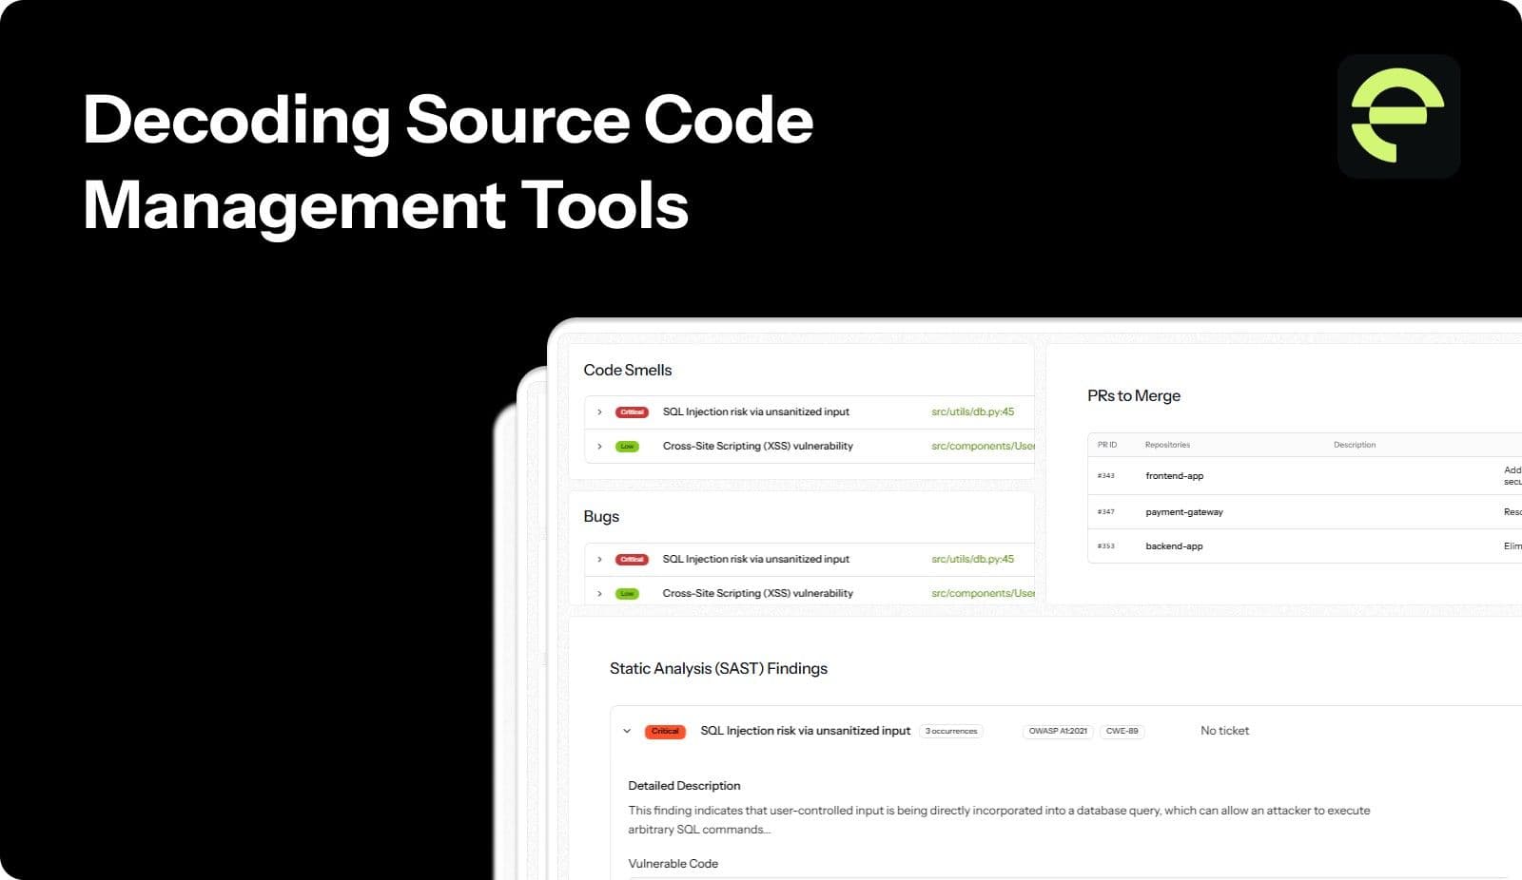This screenshot has height=880, width=1522.
Task: Click Cross-Site Scripting text in Bugs
Action: (758, 594)
